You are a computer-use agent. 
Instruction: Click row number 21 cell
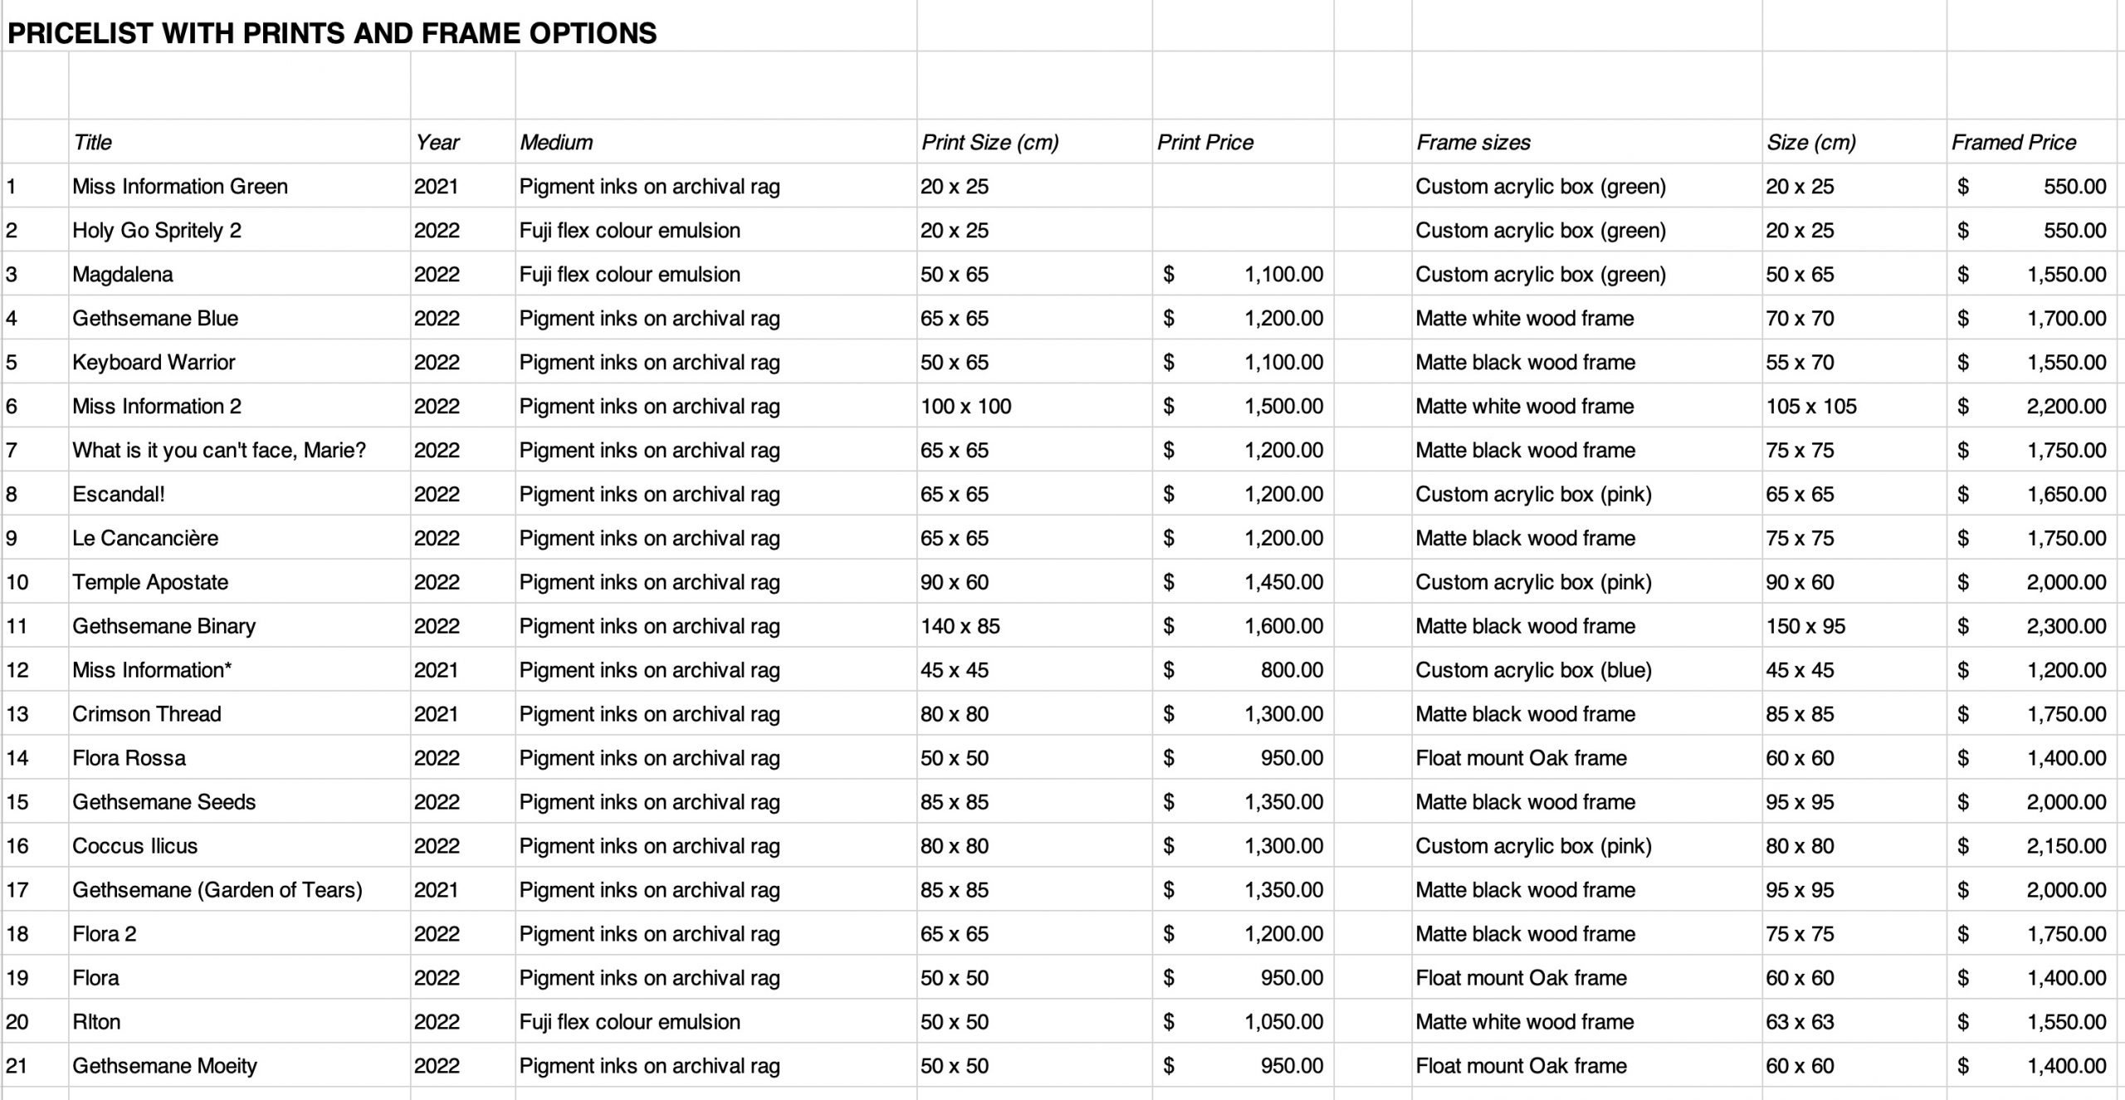pos(35,1066)
